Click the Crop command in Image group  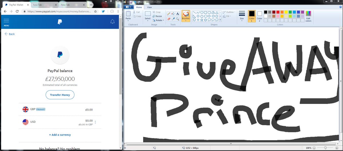[x=156, y=12]
